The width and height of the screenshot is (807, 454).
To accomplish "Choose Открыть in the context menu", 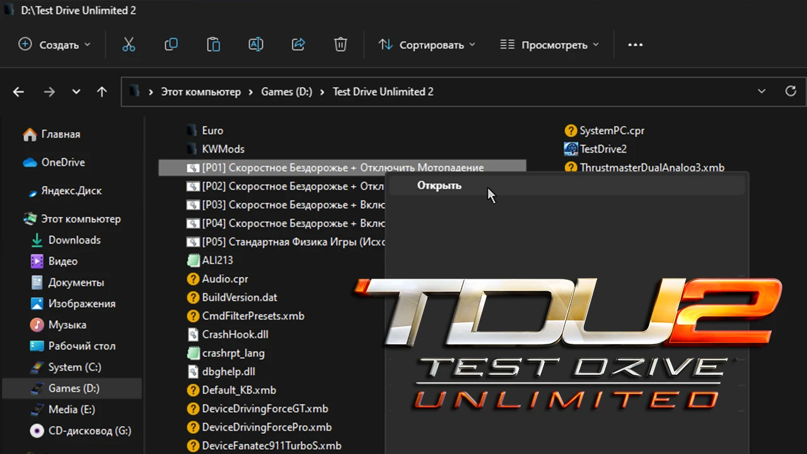I will [439, 185].
